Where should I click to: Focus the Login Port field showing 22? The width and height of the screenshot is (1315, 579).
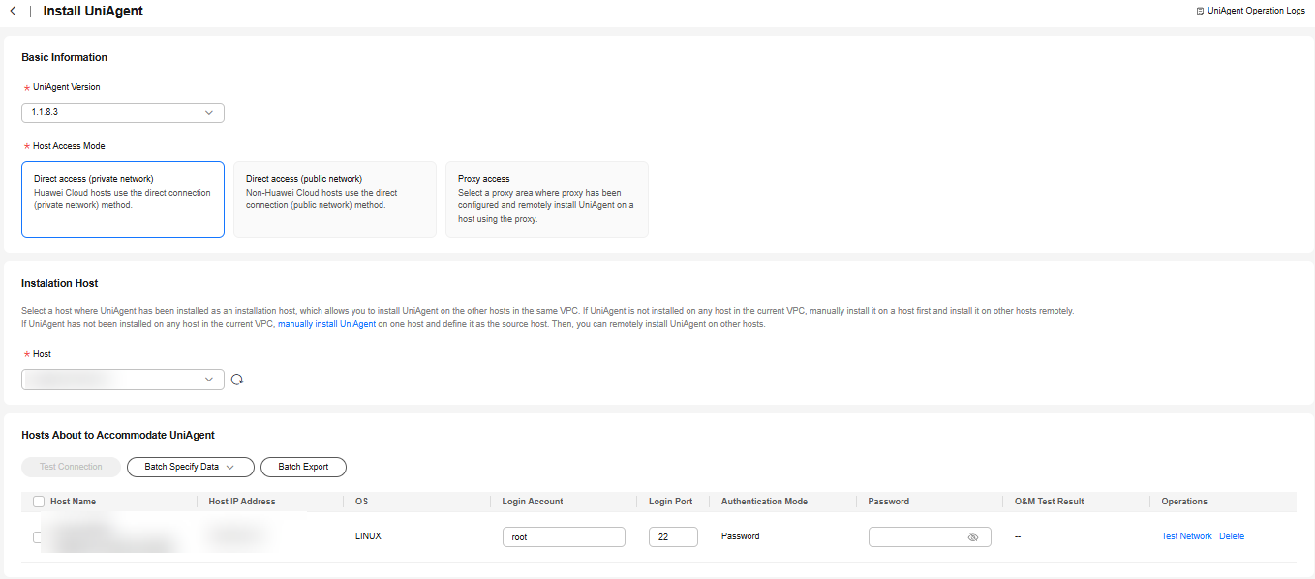(673, 536)
